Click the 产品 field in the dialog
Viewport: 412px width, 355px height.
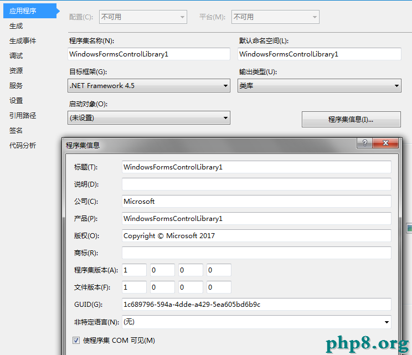click(x=257, y=219)
